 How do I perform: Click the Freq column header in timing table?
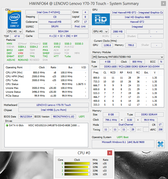96,73
